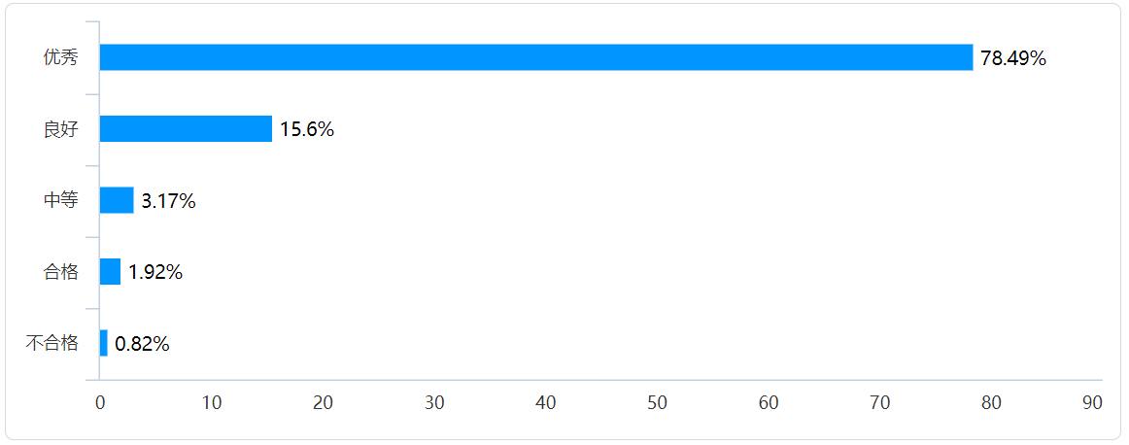Click the 良好 bar in the chart

point(186,129)
